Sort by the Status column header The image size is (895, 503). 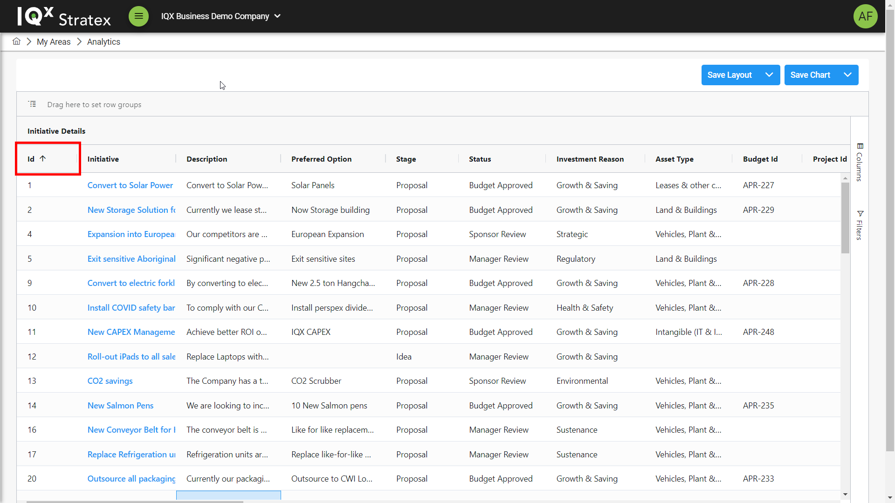(x=480, y=159)
